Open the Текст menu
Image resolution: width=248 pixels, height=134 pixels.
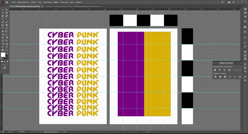(x=40, y=2)
